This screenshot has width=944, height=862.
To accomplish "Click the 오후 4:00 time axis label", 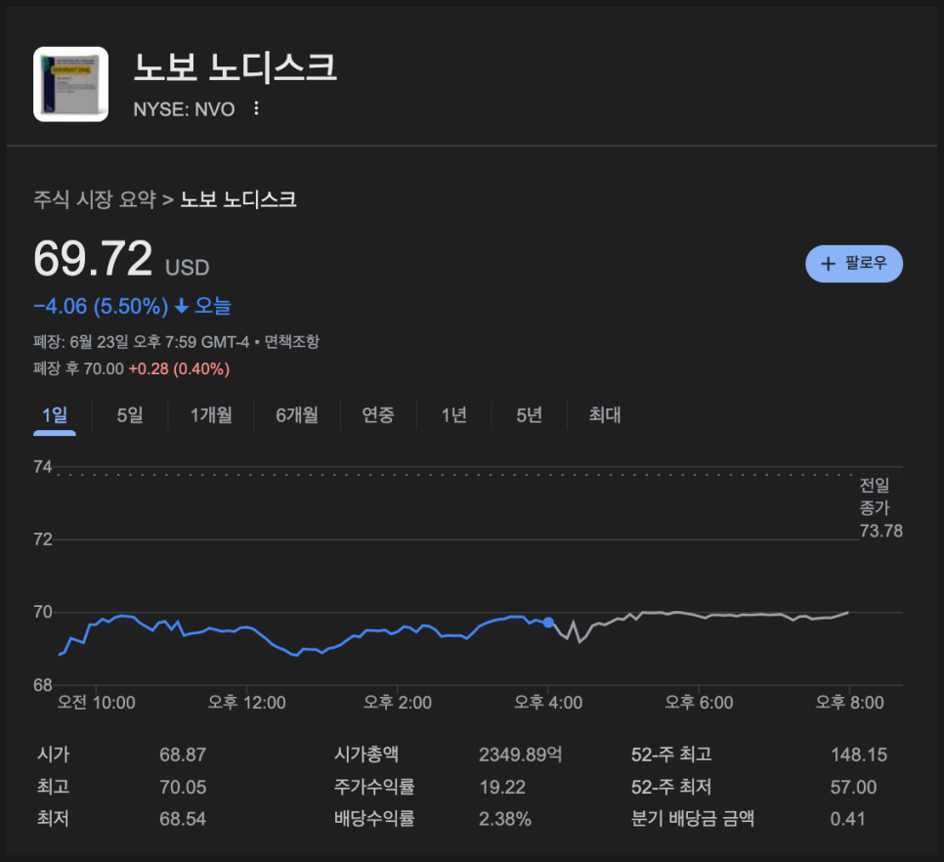I will 548,703.
